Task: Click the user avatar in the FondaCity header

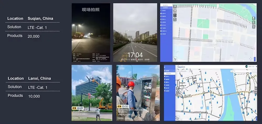Action: click(x=247, y=67)
